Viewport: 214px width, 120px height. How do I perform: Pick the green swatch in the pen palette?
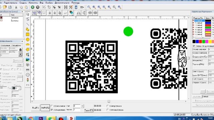pos(204,41)
